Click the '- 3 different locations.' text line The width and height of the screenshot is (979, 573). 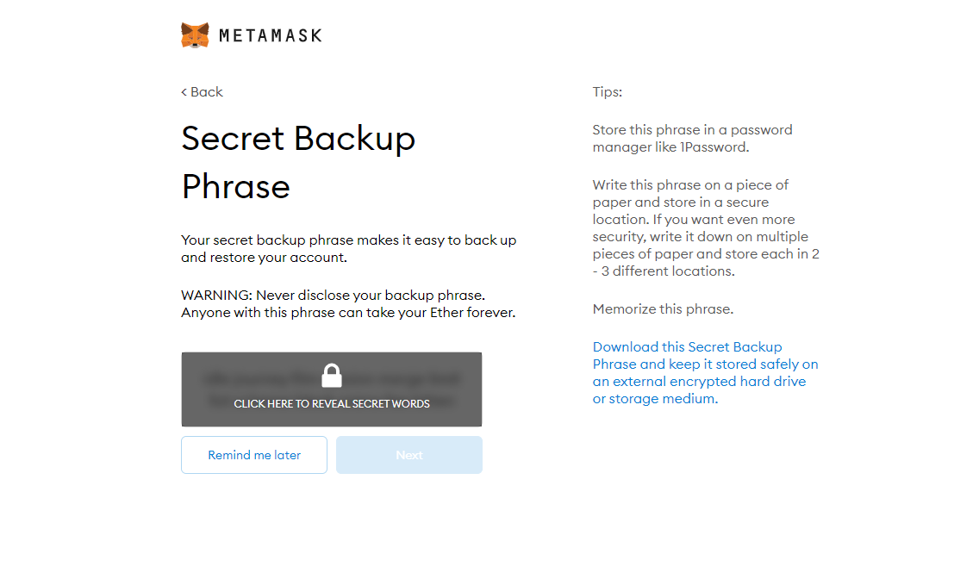click(x=664, y=271)
